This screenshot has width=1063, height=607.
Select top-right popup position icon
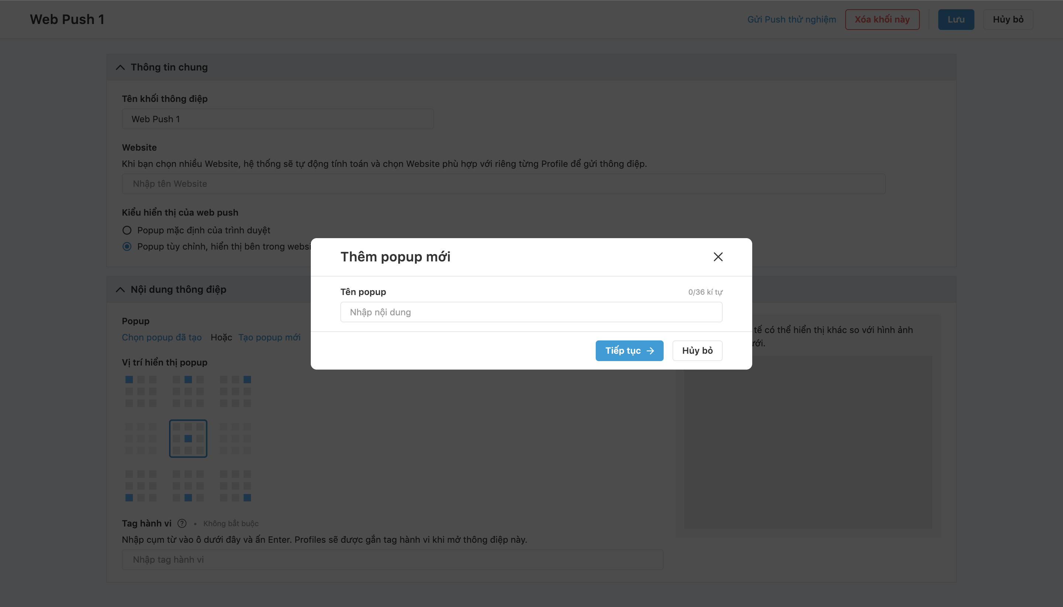click(235, 391)
